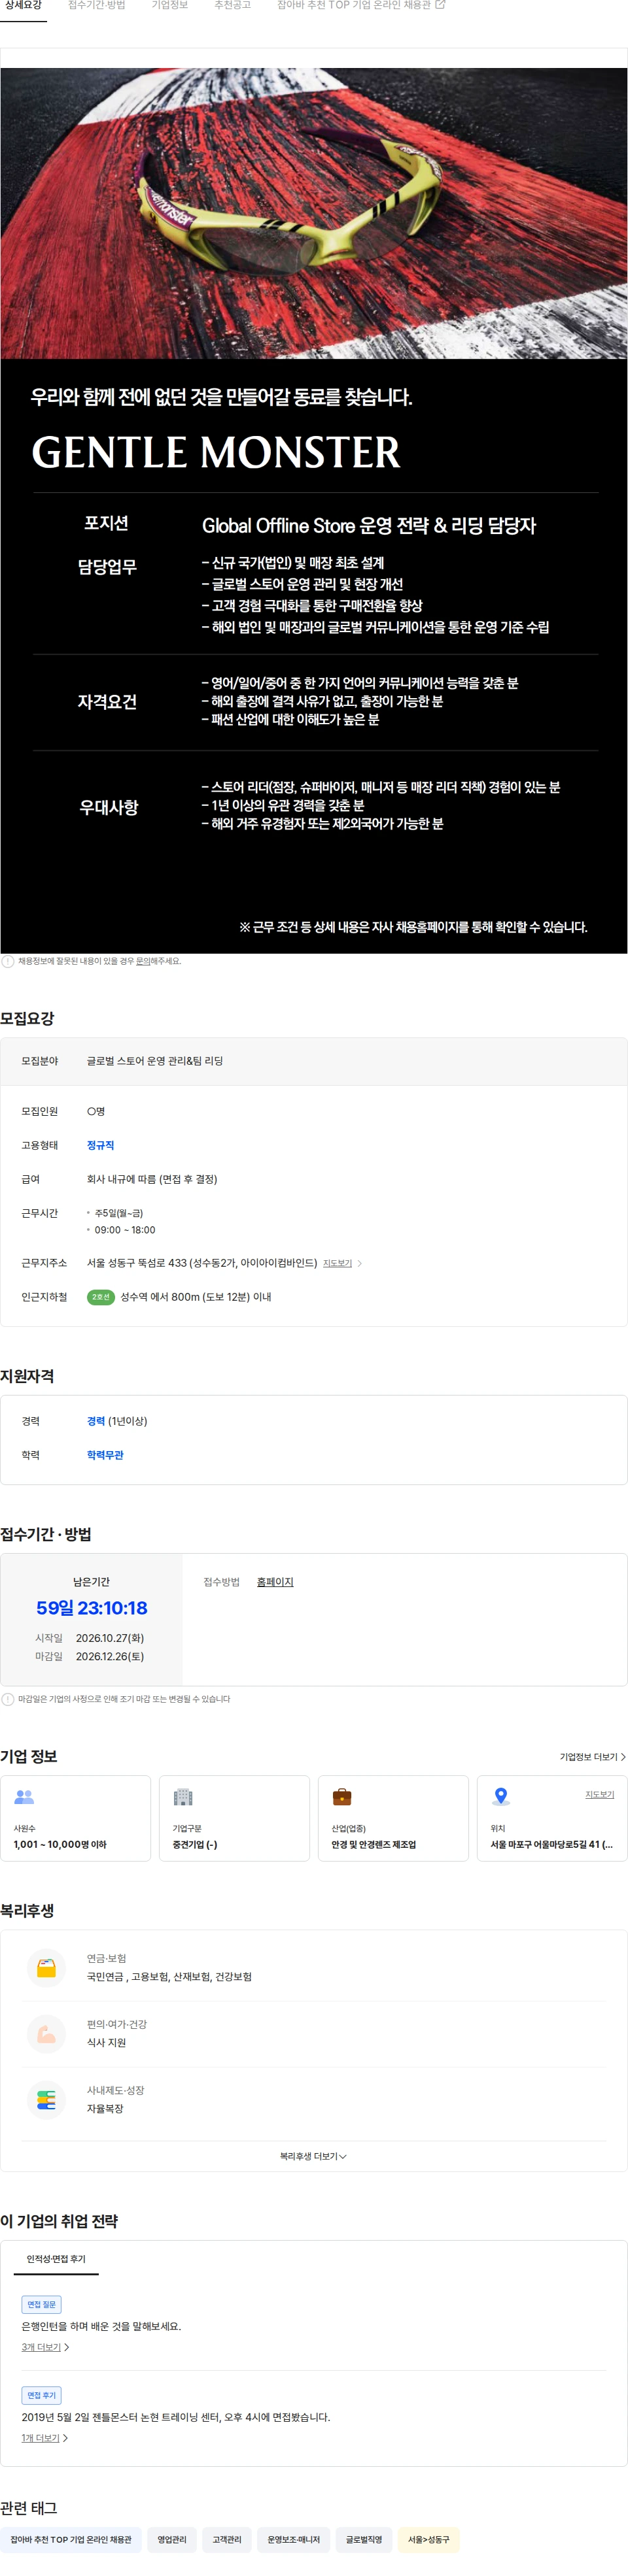
Task: Click the 성수역 에서 800m subway distance text
Action: tap(196, 1297)
